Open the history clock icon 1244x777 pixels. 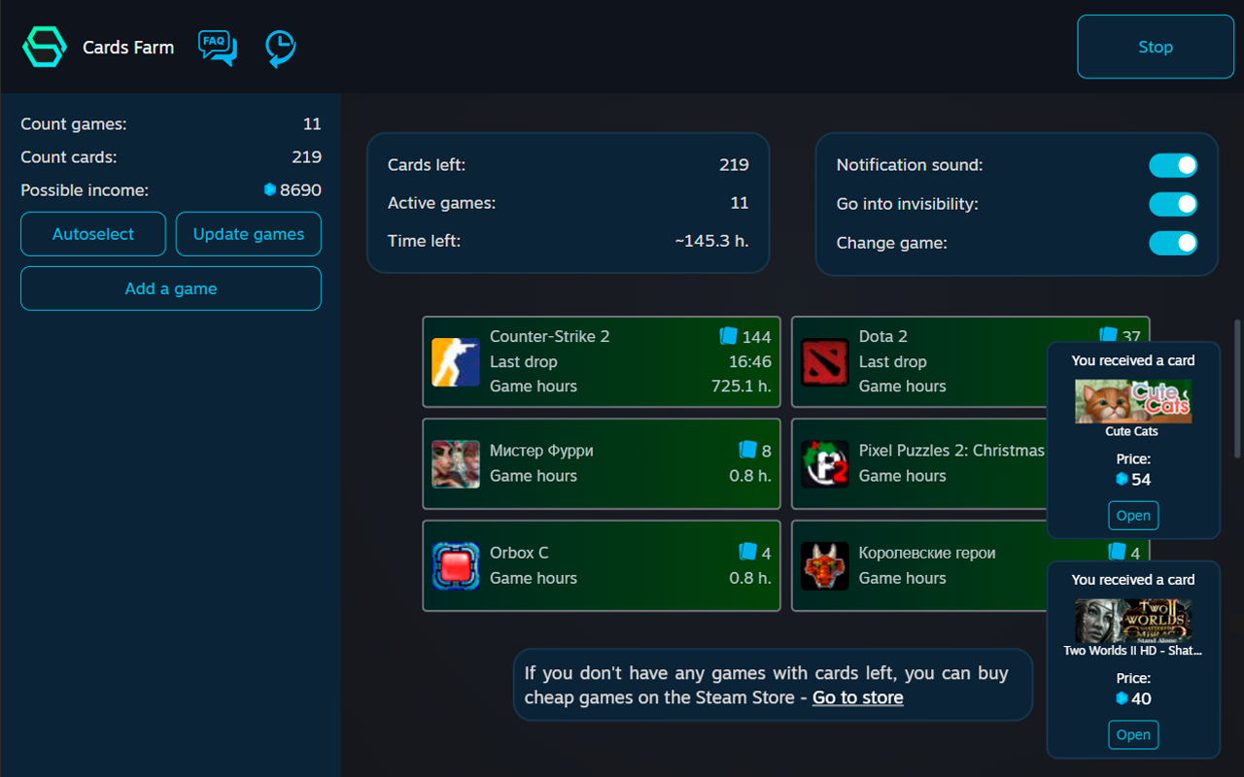click(281, 49)
